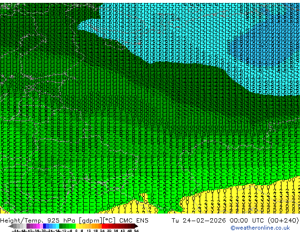Open the weatheronline.co.uk copyright link
The width and height of the screenshot is (300, 232).
(x=260, y=228)
